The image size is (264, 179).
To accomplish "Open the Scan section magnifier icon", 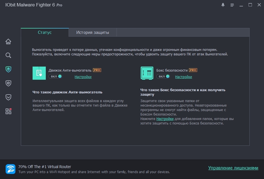I will pos(8,55).
